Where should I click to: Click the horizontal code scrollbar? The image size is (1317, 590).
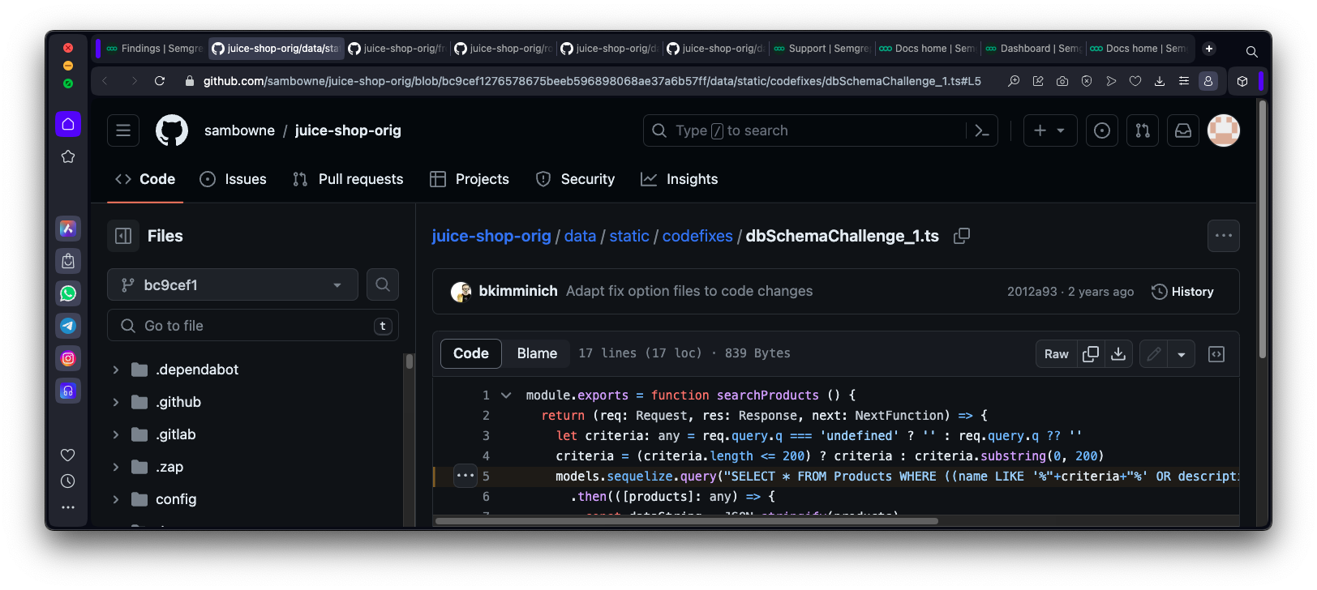click(686, 521)
